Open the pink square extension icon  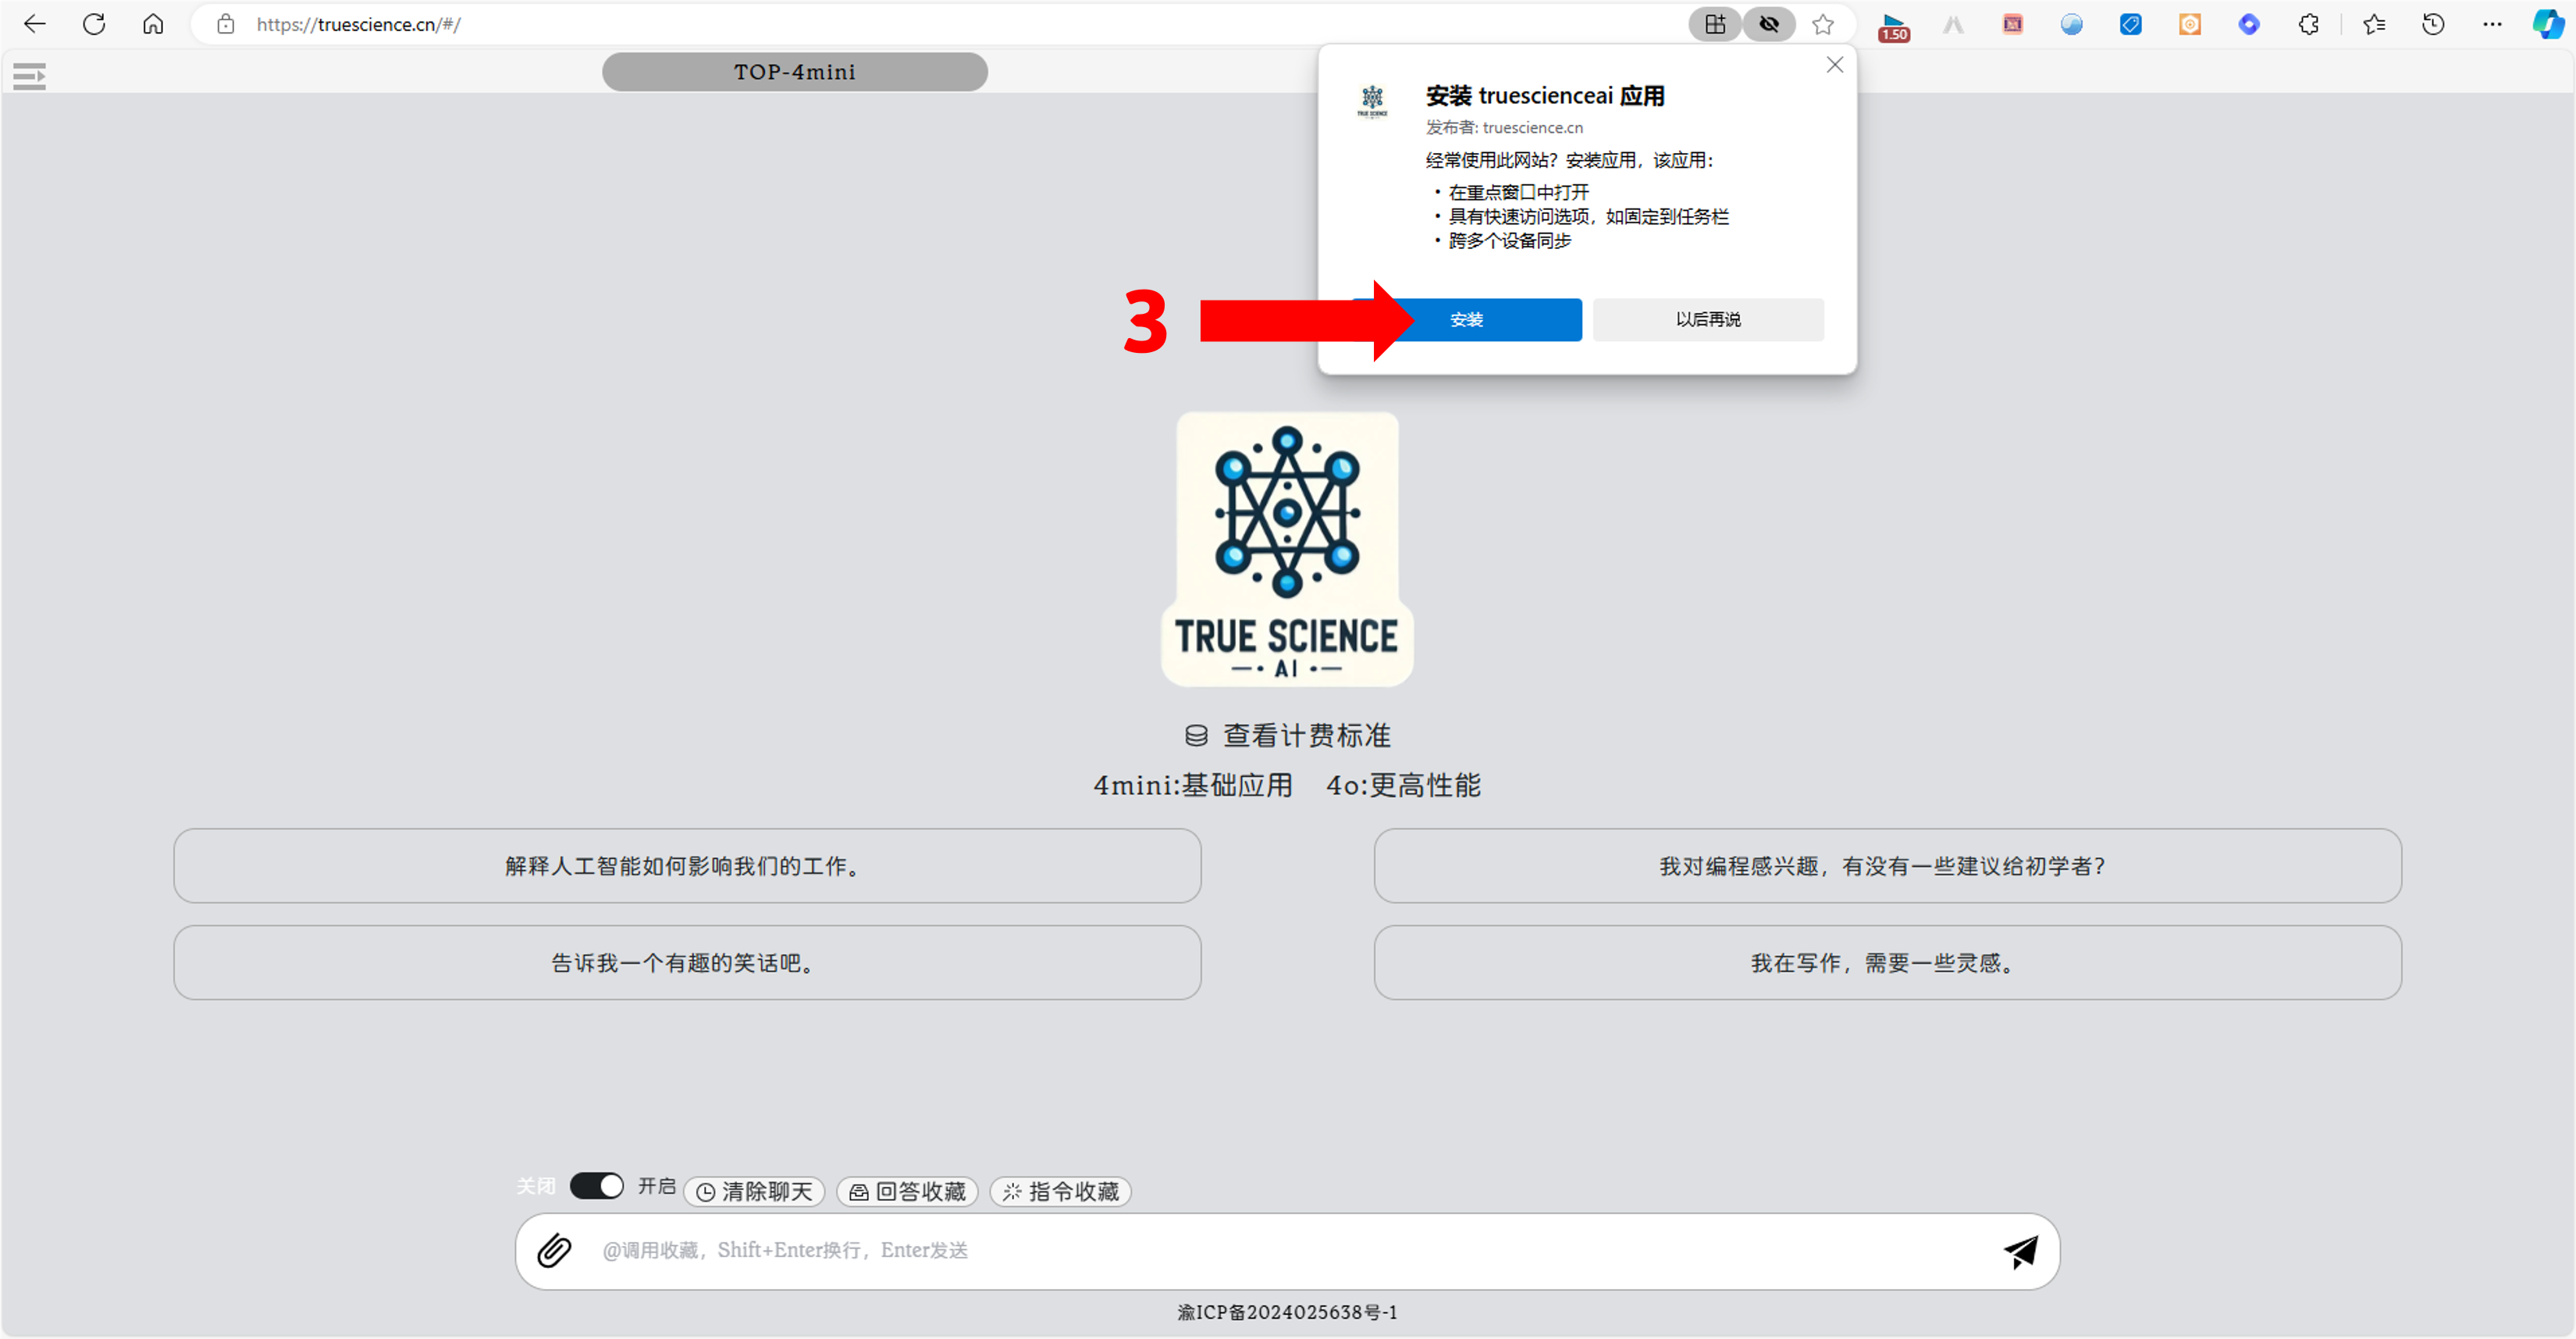point(2013,24)
